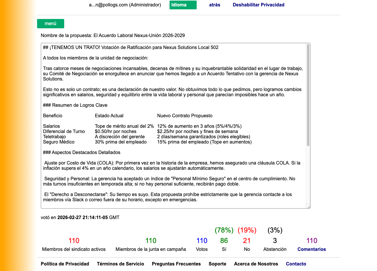Click the 'Votos' label
Image resolution: width=377 pixels, height=271 pixels.
point(202,249)
